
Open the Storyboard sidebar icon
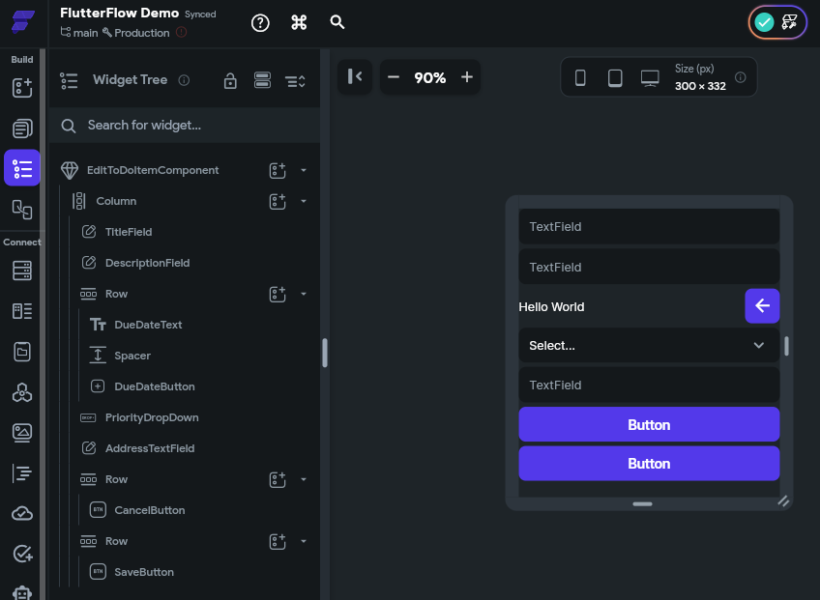click(x=22, y=210)
